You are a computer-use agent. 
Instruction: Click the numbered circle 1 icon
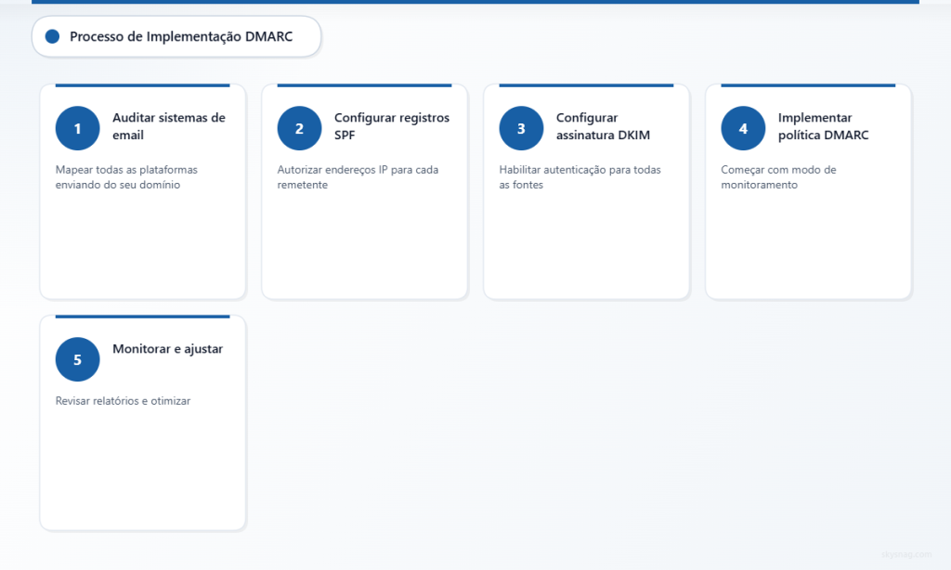(77, 128)
